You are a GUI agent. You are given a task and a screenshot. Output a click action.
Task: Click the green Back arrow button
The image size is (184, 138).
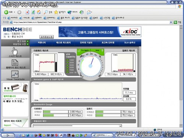(6, 12)
